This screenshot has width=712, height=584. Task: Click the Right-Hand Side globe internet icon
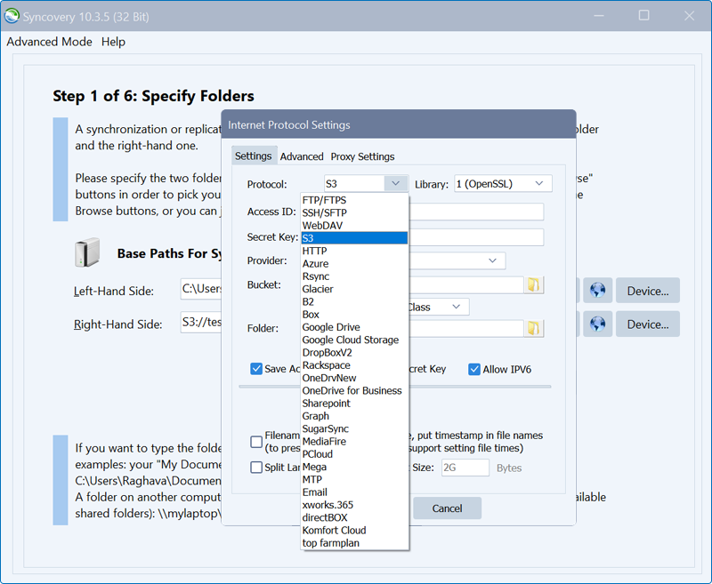click(x=597, y=324)
